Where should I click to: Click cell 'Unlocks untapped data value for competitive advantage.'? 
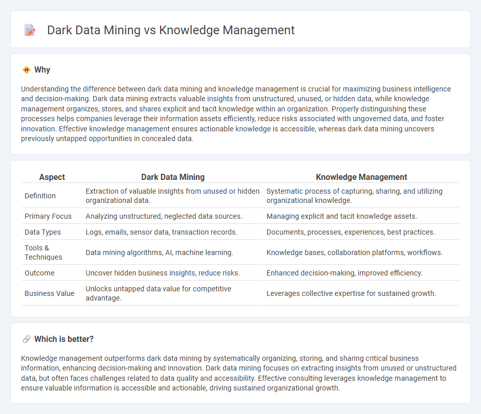[173, 293]
